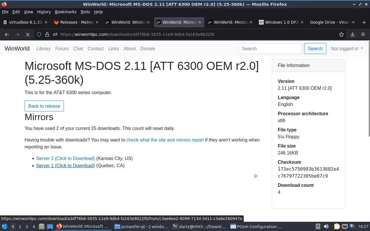Close the active WinWorld: Microsoft tab
Image resolution: width=370 pixels, height=231 pixels.
pyautogui.click(x=199, y=22)
